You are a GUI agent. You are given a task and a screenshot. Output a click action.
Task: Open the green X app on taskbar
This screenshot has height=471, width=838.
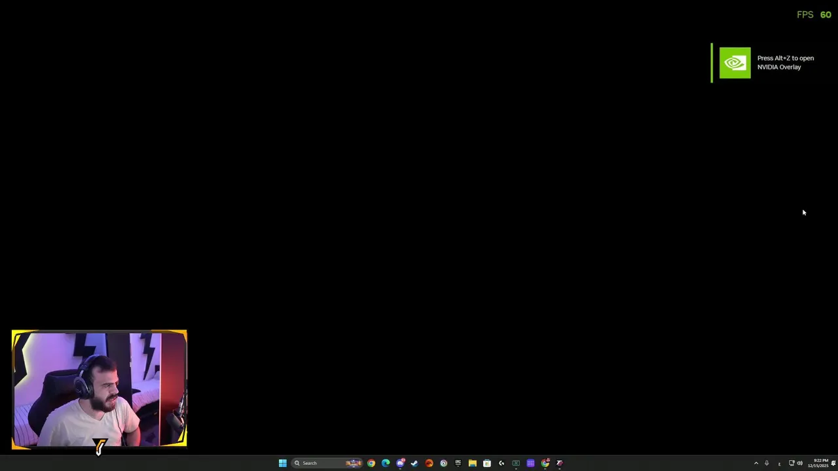(x=516, y=463)
